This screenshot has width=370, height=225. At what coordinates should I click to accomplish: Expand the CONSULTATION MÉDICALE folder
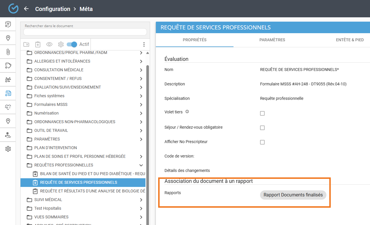click(141, 70)
